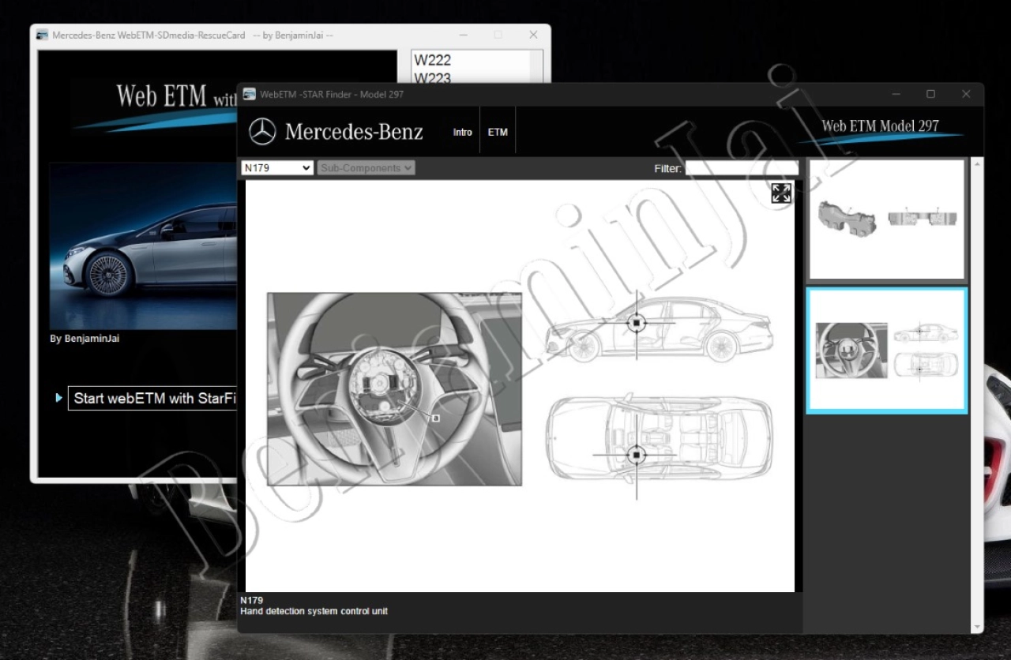Viewport: 1011px width, 660px height.
Task: Click the blue arrow beside Start webETM
Action: 59,398
